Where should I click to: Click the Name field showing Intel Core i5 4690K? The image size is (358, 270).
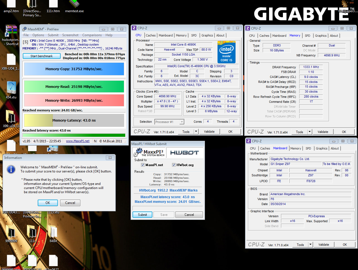pyautogui.click(x=183, y=44)
